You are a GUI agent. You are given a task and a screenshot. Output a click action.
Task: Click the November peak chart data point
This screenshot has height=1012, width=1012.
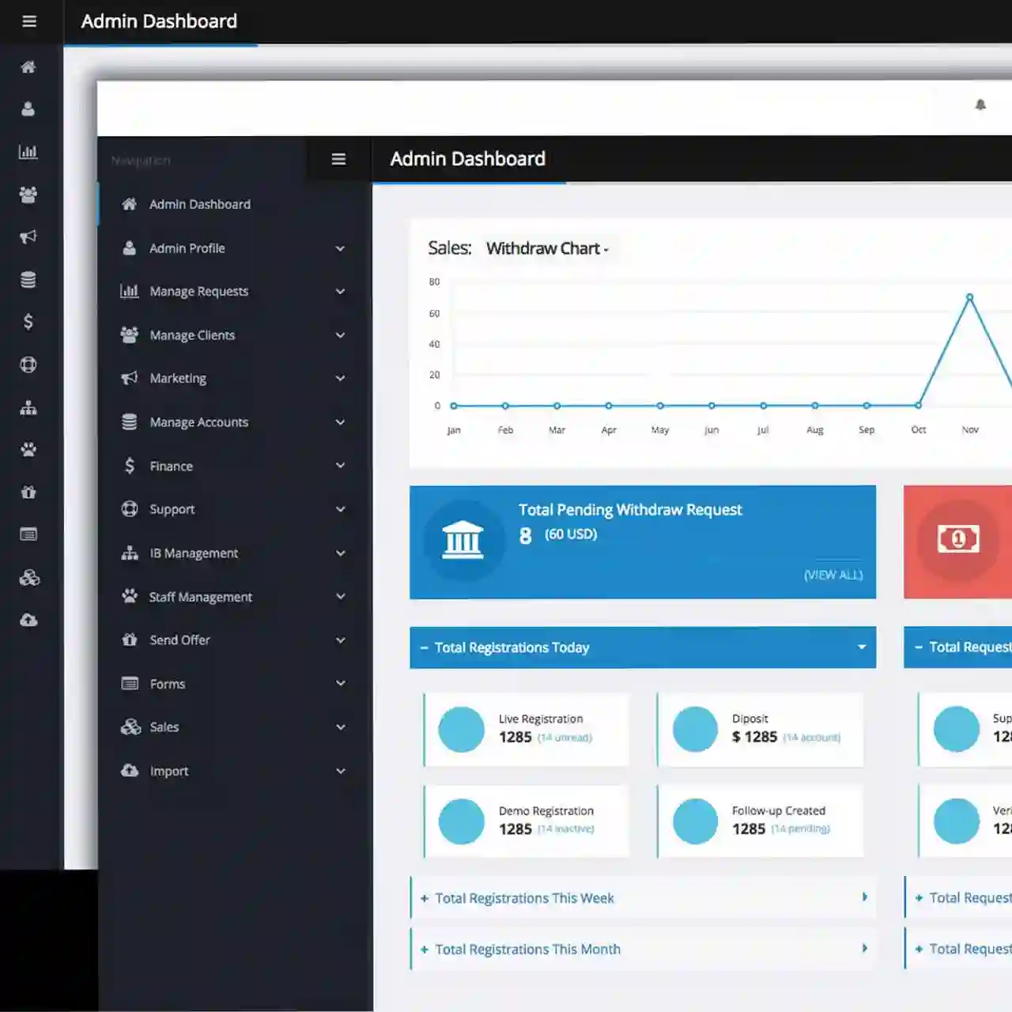click(969, 298)
